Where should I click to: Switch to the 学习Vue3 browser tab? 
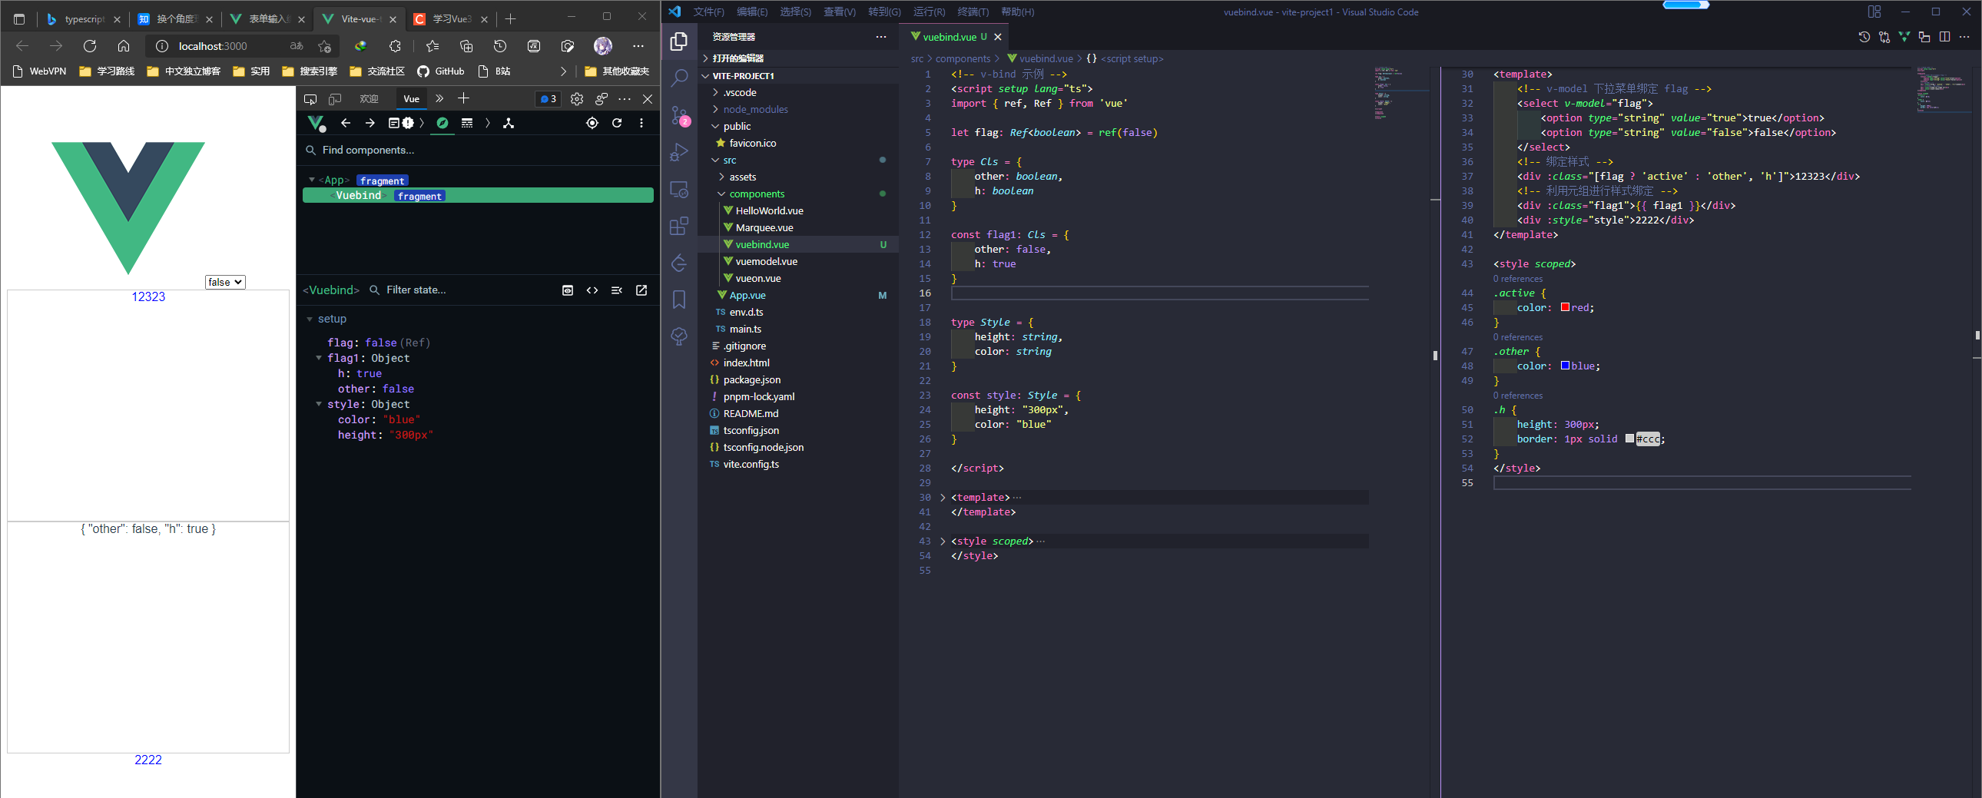pos(451,18)
